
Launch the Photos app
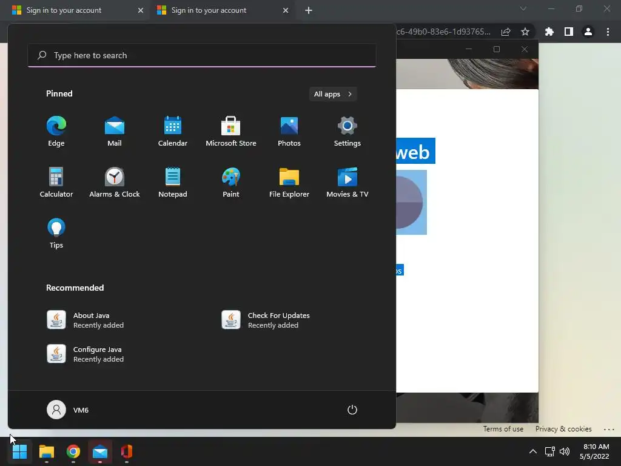(289, 132)
